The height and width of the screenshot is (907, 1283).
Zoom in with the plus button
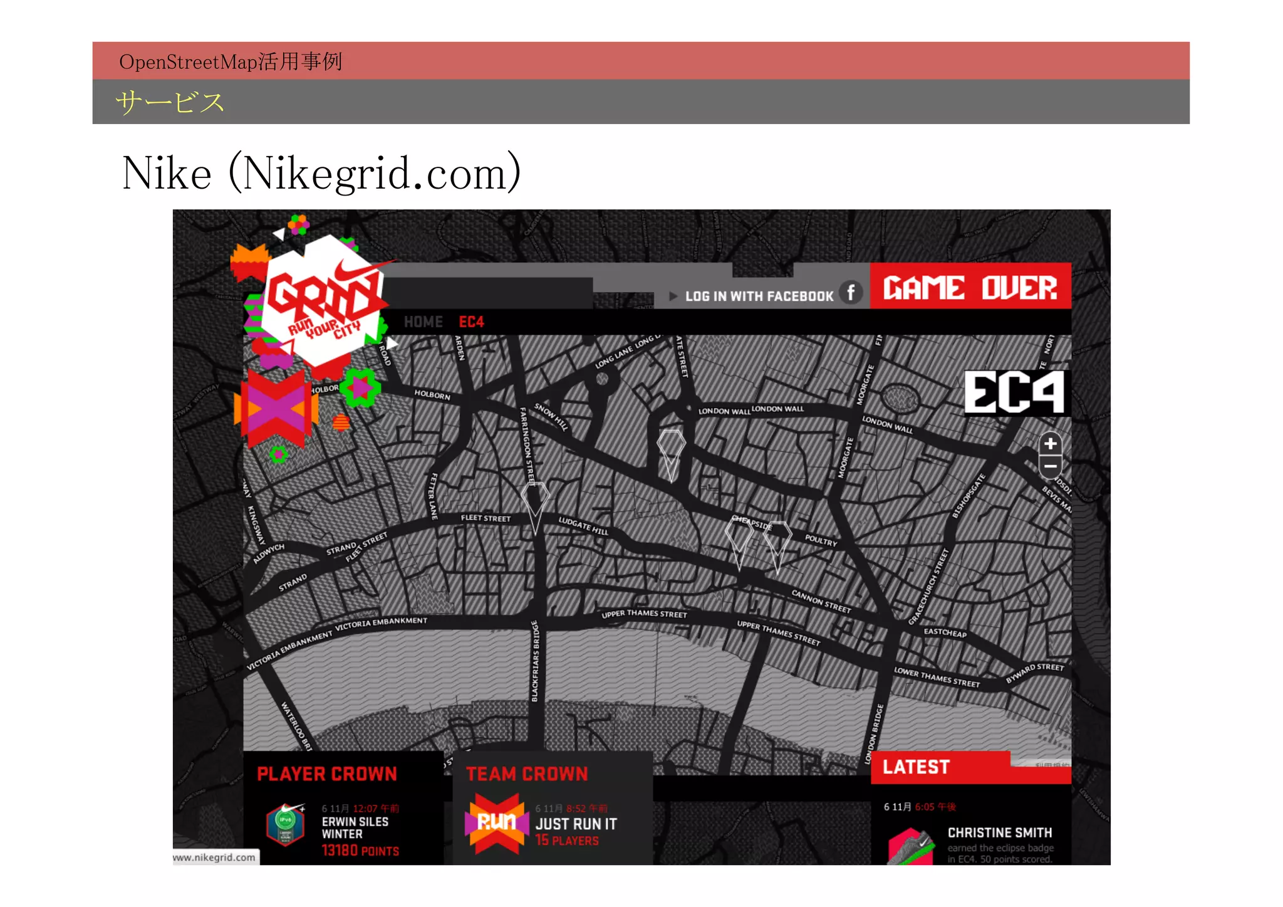[1051, 444]
